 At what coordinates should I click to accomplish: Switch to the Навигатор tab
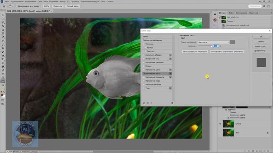(x=254, y=13)
